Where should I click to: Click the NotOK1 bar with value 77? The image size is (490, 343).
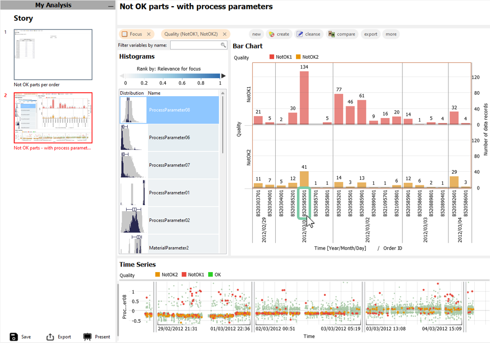pos(339,109)
